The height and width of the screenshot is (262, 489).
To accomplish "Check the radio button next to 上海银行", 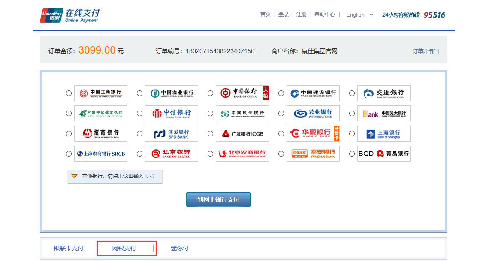I will point(352,133).
